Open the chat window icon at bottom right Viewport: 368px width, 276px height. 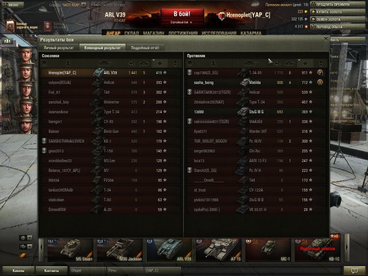(x=354, y=270)
